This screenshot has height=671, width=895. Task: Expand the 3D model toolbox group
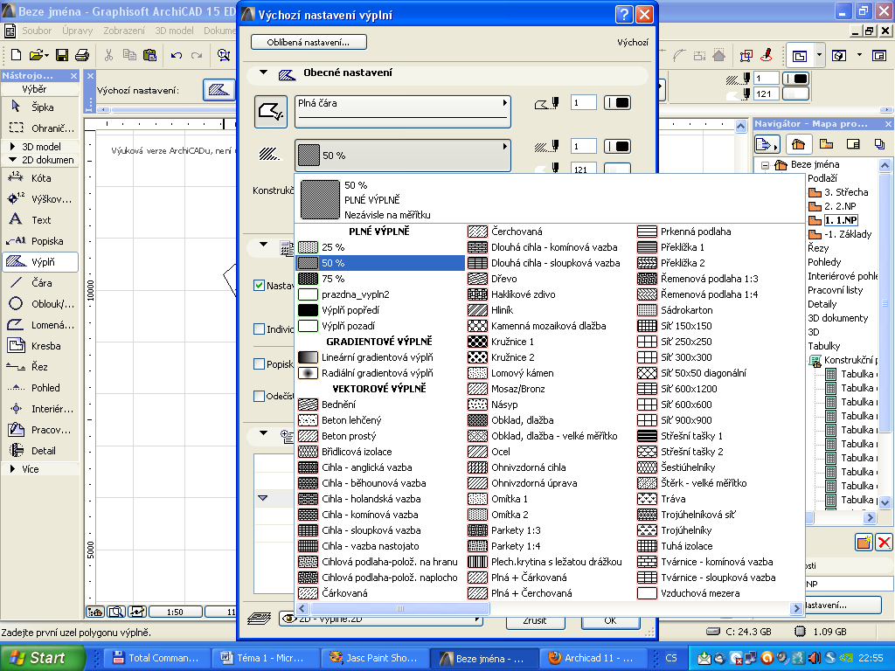[12, 147]
